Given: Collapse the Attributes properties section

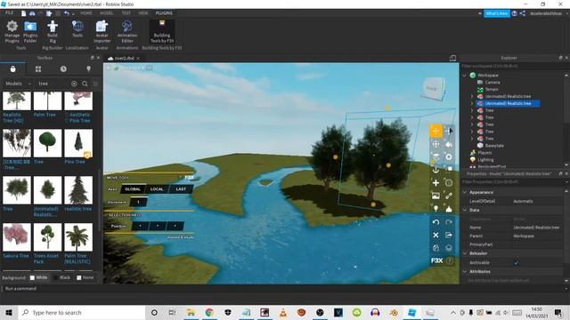Looking at the screenshot, I should (x=465, y=271).
